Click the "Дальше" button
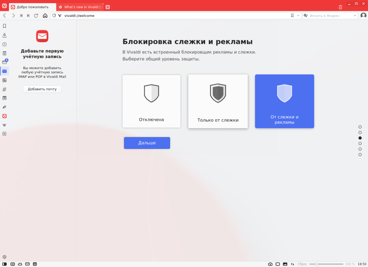 147,143
